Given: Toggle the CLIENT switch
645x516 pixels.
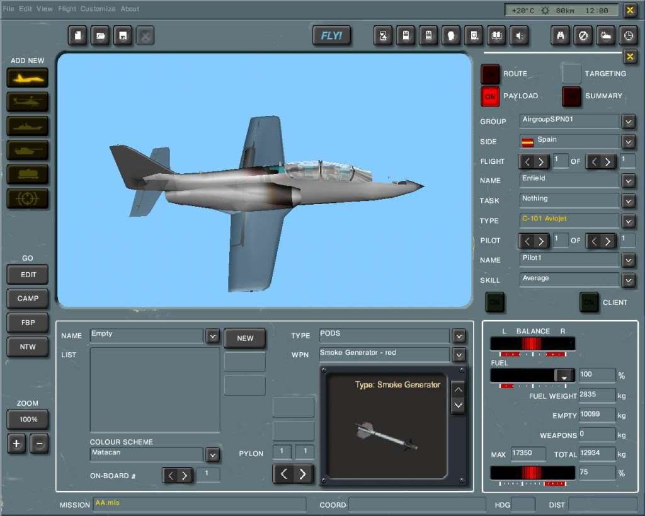Looking at the screenshot, I should pyautogui.click(x=589, y=302).
